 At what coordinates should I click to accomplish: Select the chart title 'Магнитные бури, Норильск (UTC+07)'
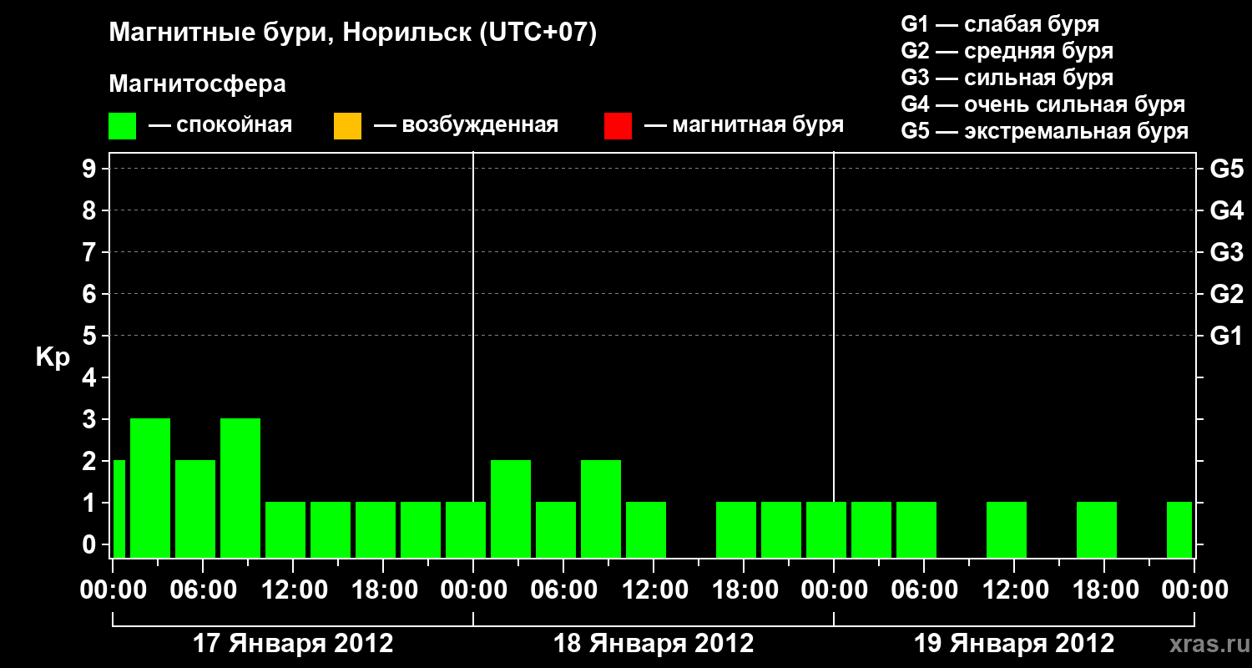tap(353, 33)
